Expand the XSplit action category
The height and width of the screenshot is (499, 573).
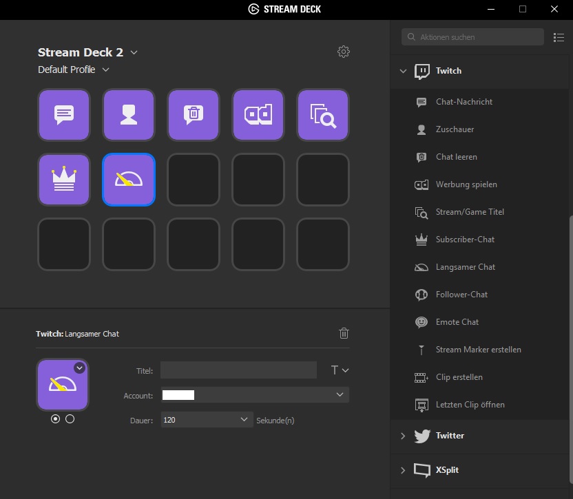[x=403, y=470]
